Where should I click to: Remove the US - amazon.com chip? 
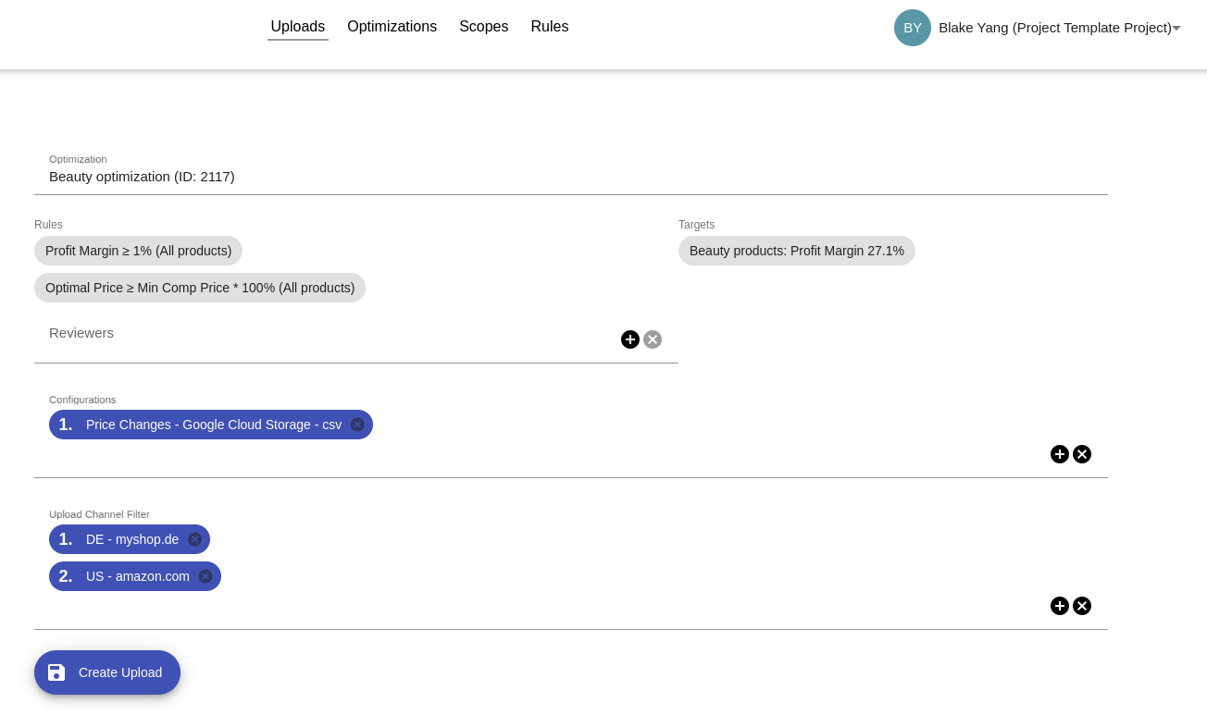coord(205,576)
